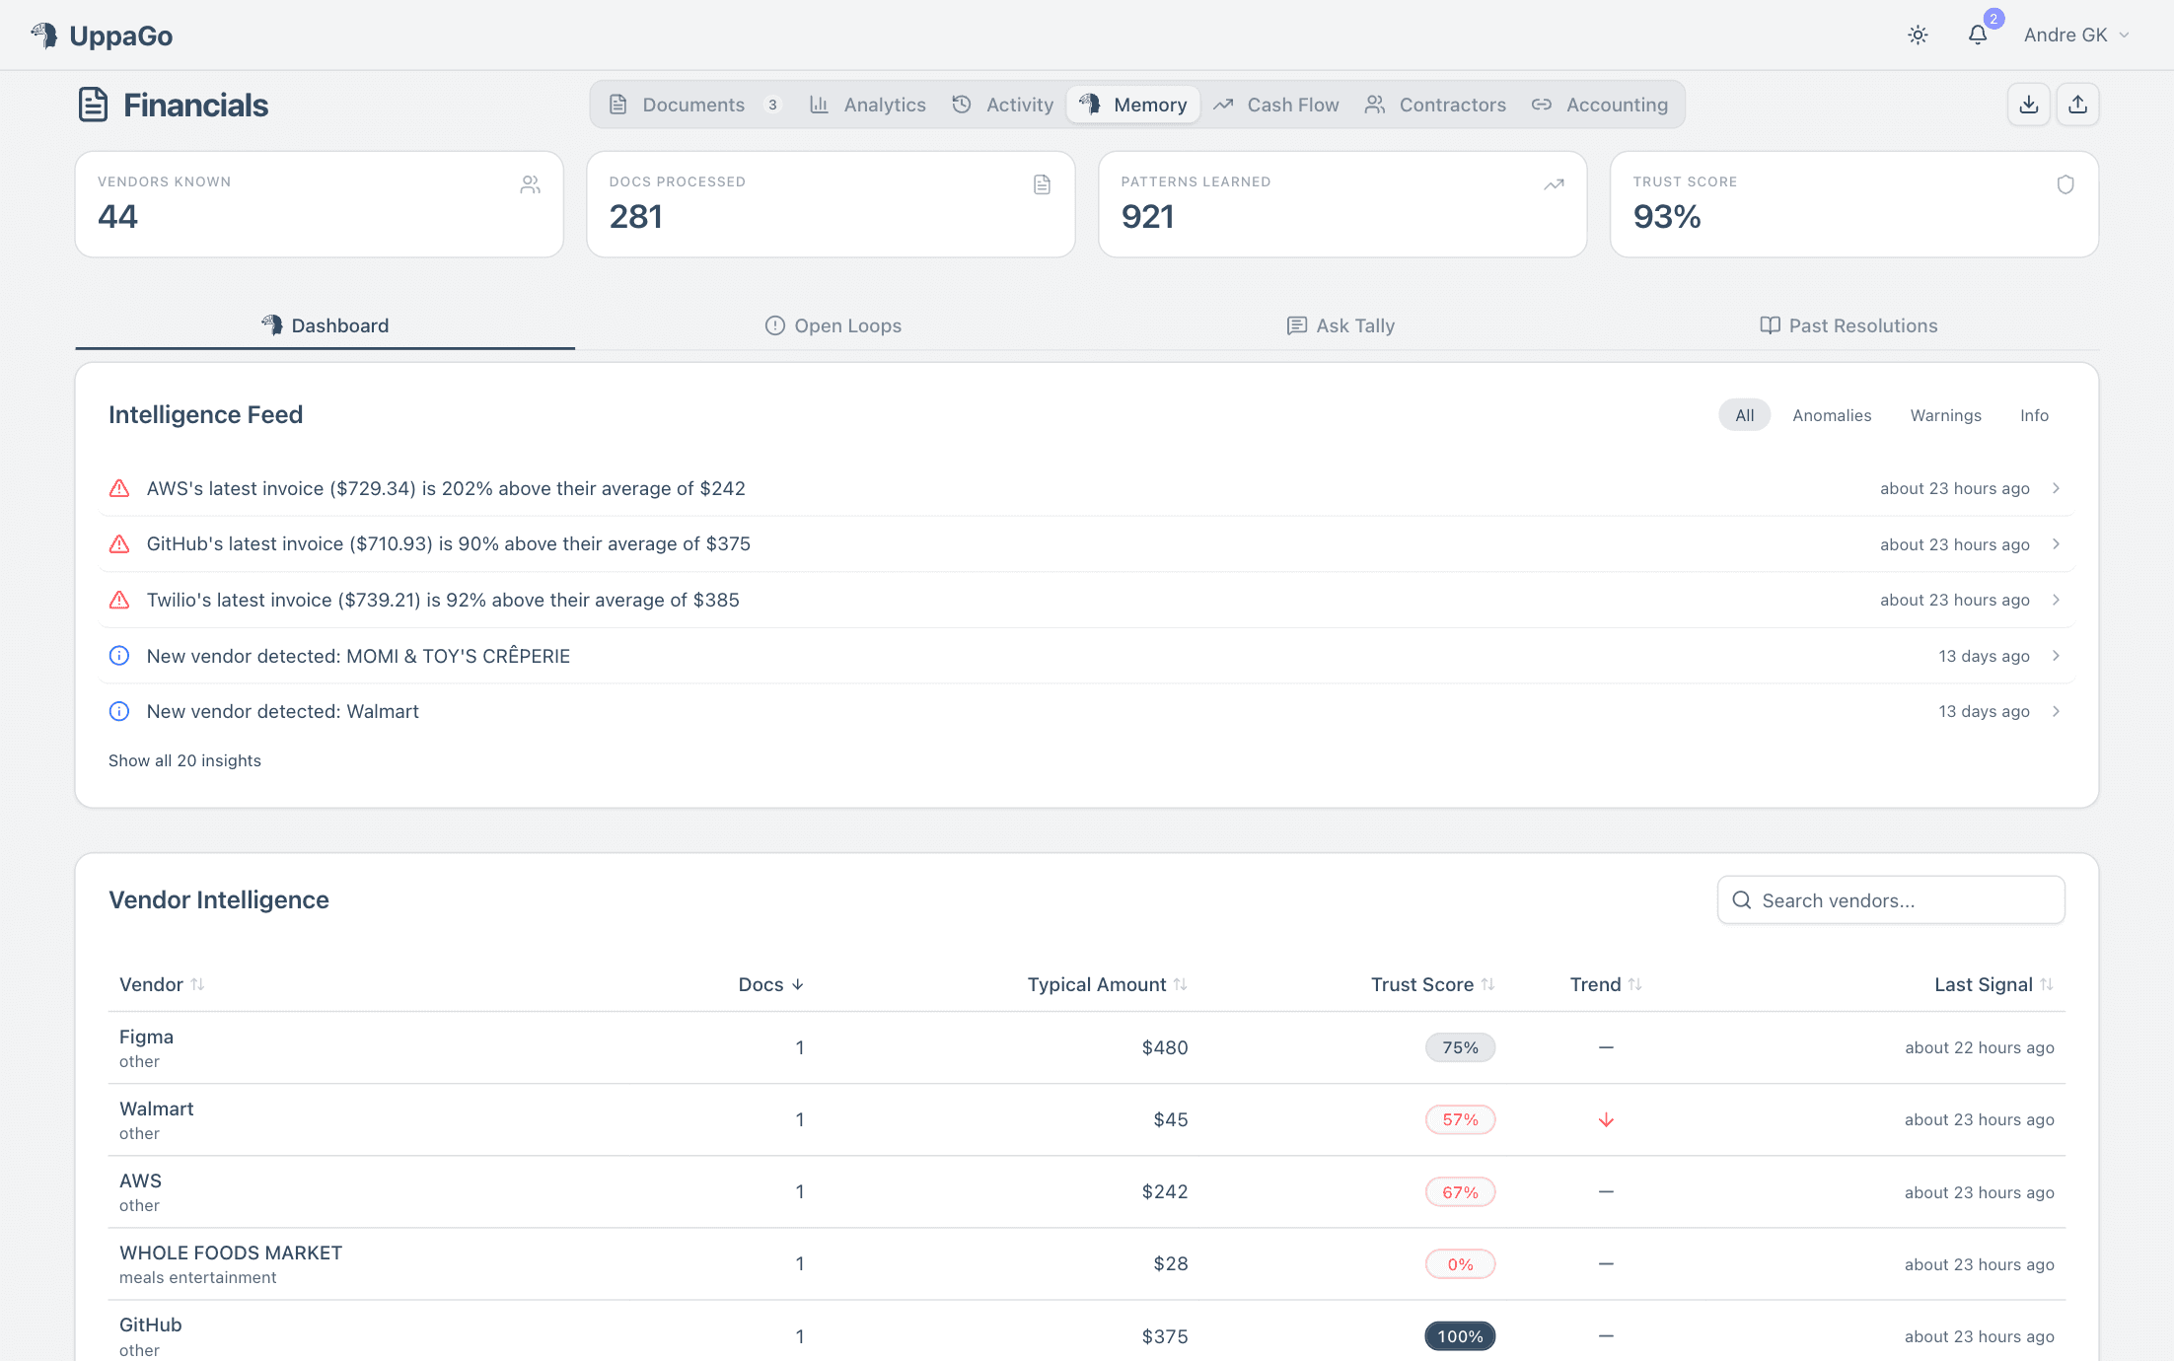Click the Walmart new vendor info icon
The image size is (2174, 1361).
pos(119,711)
